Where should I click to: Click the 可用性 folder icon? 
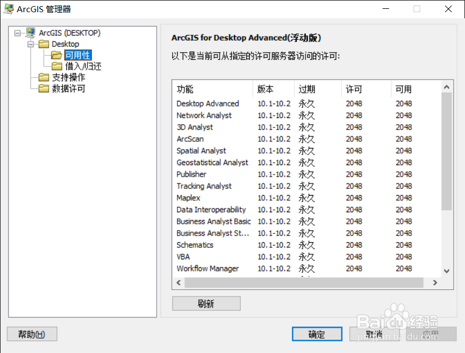pos(58,55)
